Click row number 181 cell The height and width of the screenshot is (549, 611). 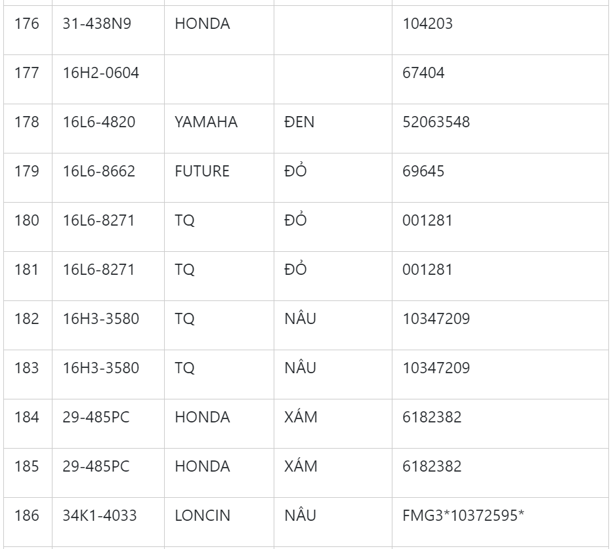tap(27, 270)
